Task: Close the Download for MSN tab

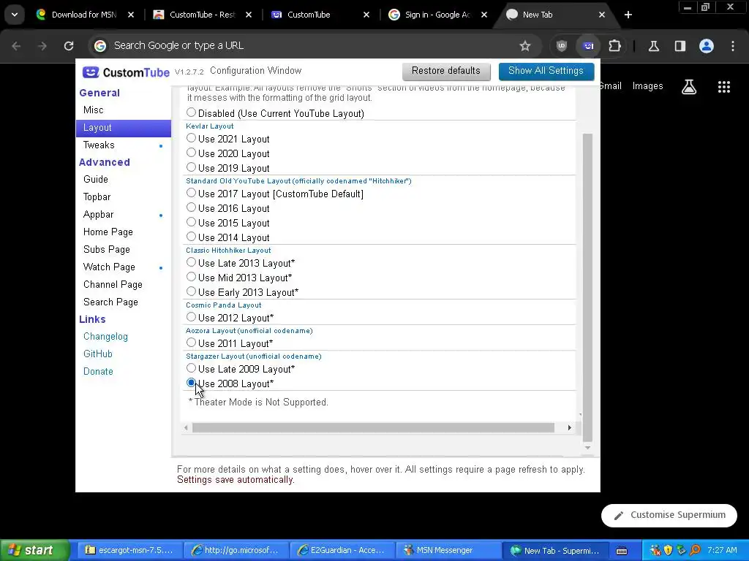Action: pos(131,15)
